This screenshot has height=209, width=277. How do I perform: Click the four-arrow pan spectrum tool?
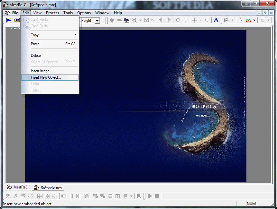pyautogui.click(x=178, y=20)
